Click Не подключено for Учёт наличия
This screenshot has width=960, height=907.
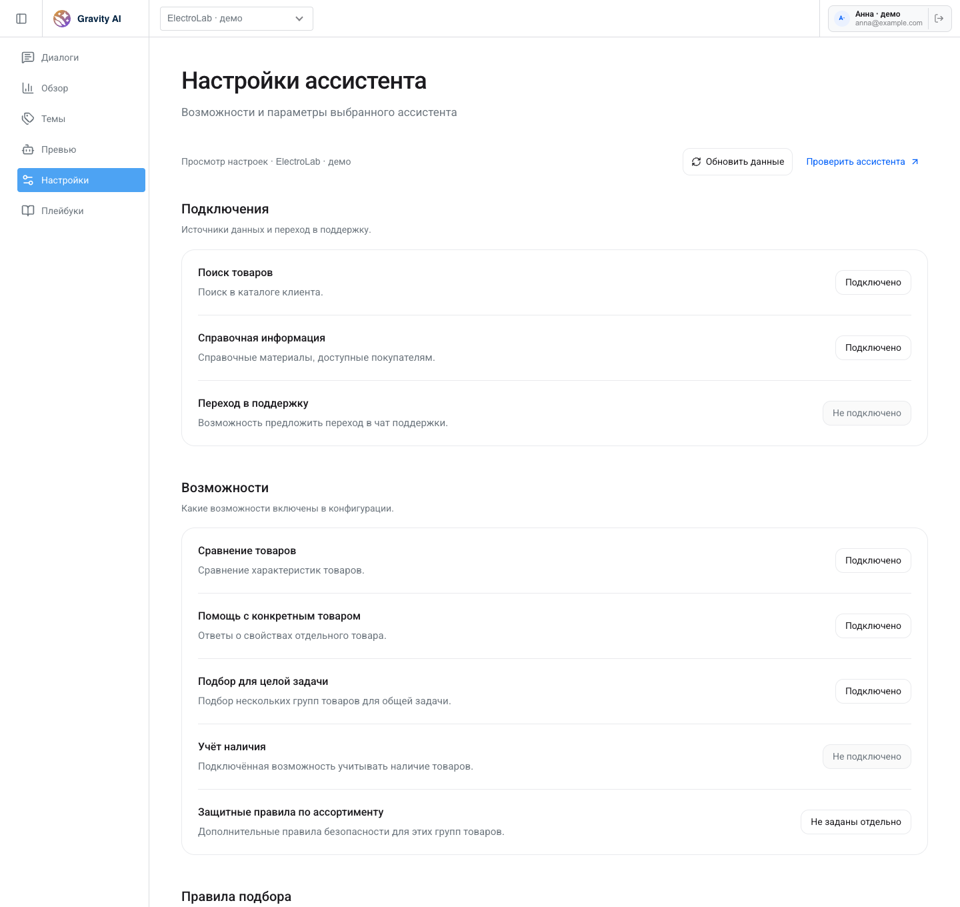pos(867,757)
